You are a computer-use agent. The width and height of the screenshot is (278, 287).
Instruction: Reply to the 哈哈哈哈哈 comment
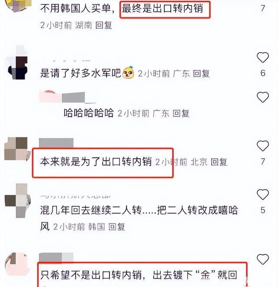(x=181, y=113)
